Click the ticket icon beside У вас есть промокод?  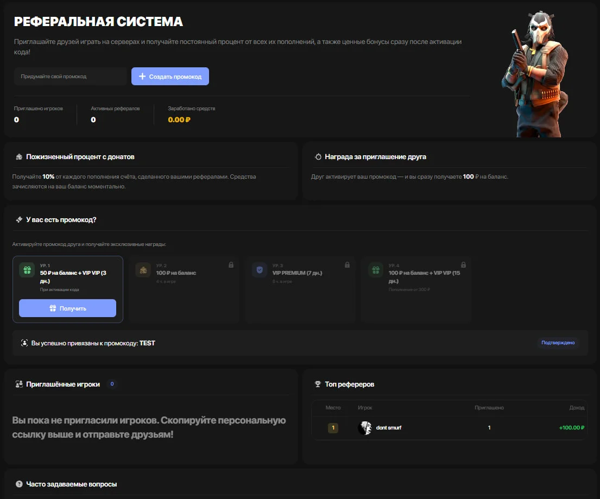click(19, 220)
